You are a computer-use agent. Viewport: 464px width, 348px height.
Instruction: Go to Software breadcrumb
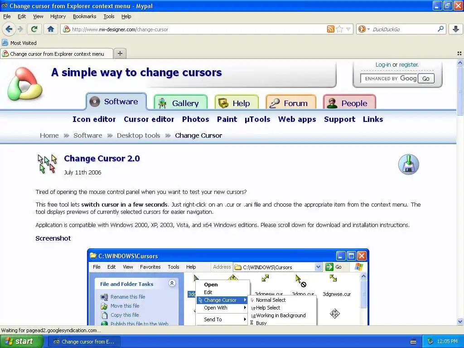(x=87, y=135)
